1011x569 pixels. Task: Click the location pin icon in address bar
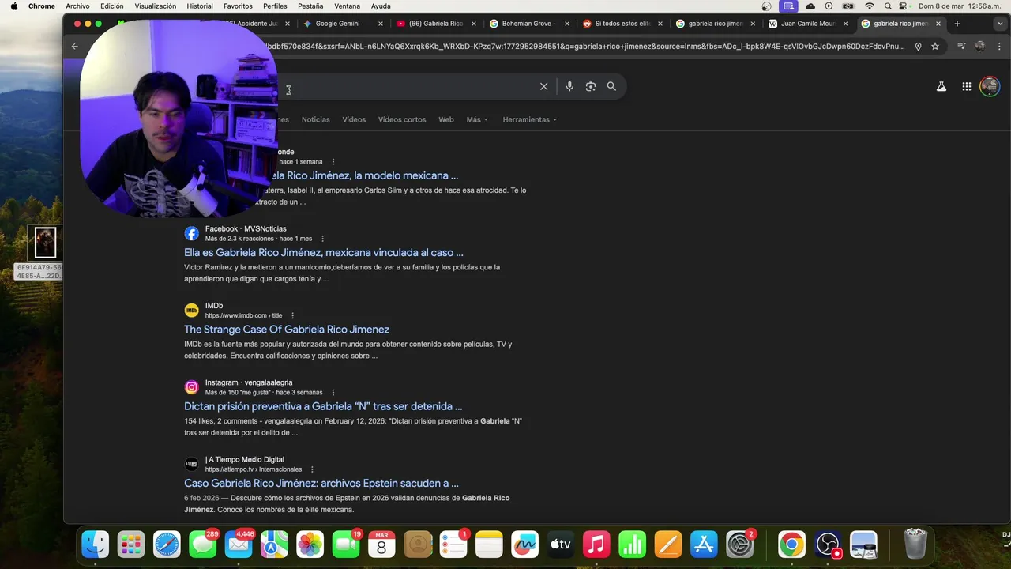pos(918,47)
